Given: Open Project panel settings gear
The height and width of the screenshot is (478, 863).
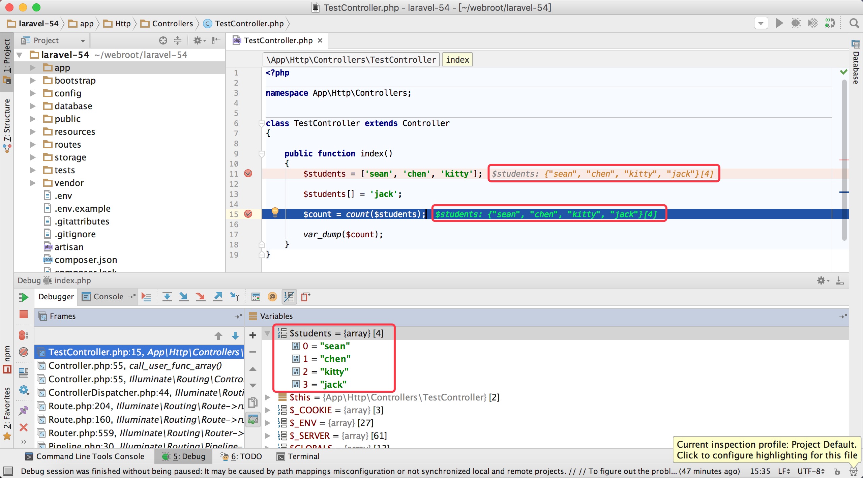Looking at the screenshot, I should pyautogui.click(x=199, y=40).
